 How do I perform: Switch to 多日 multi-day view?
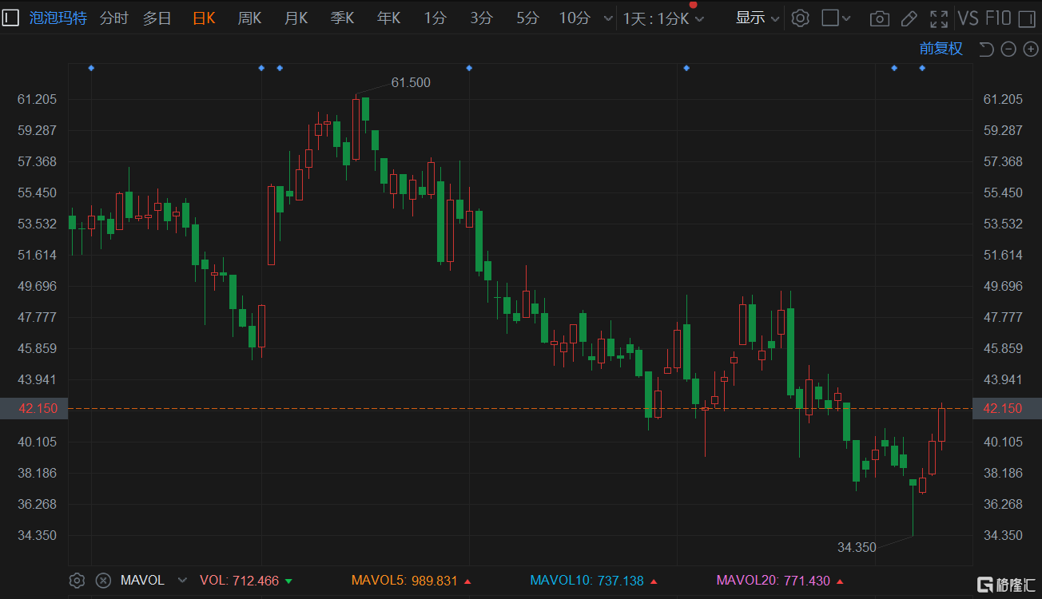(157, 18)
